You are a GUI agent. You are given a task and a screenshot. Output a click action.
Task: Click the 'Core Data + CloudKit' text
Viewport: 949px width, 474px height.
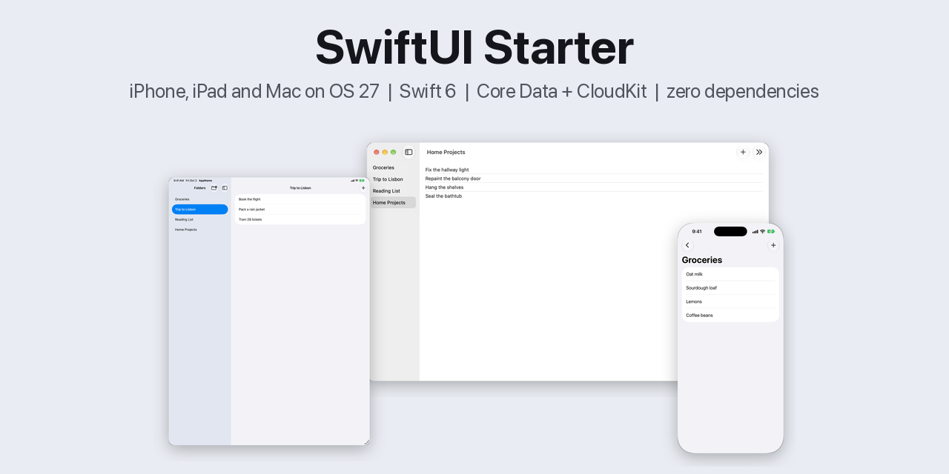(561, 91)
